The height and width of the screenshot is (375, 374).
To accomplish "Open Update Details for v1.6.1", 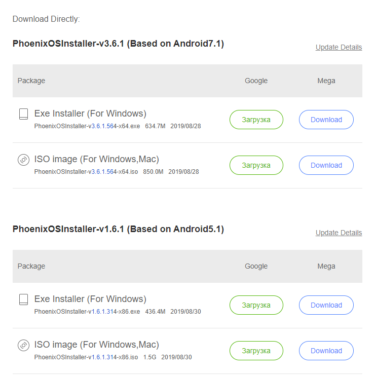I will (339, 233).
